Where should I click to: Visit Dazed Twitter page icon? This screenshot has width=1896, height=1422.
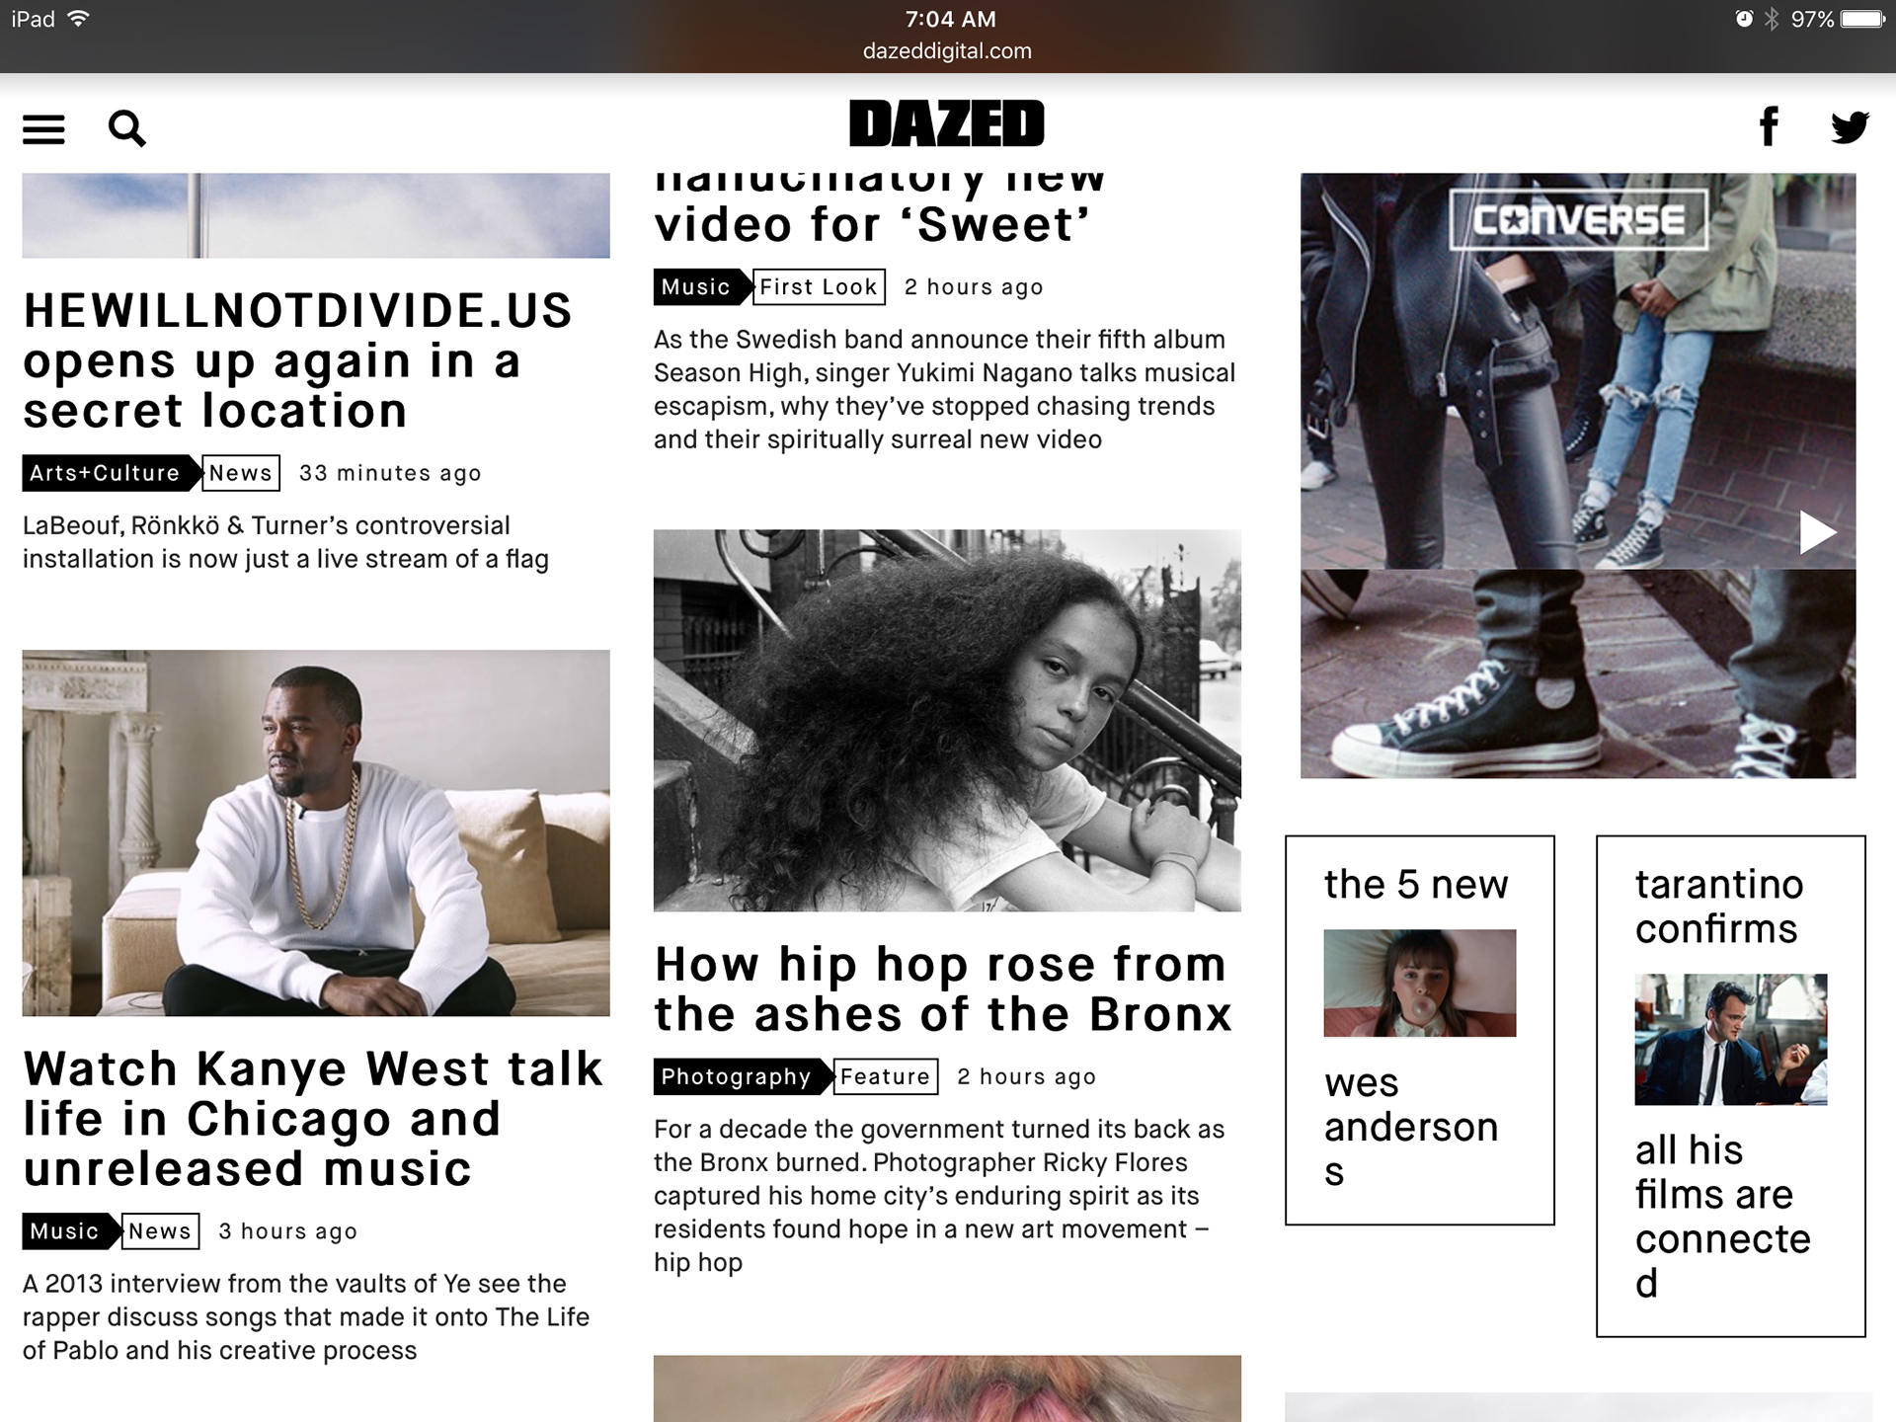[x=1850, y=127]
